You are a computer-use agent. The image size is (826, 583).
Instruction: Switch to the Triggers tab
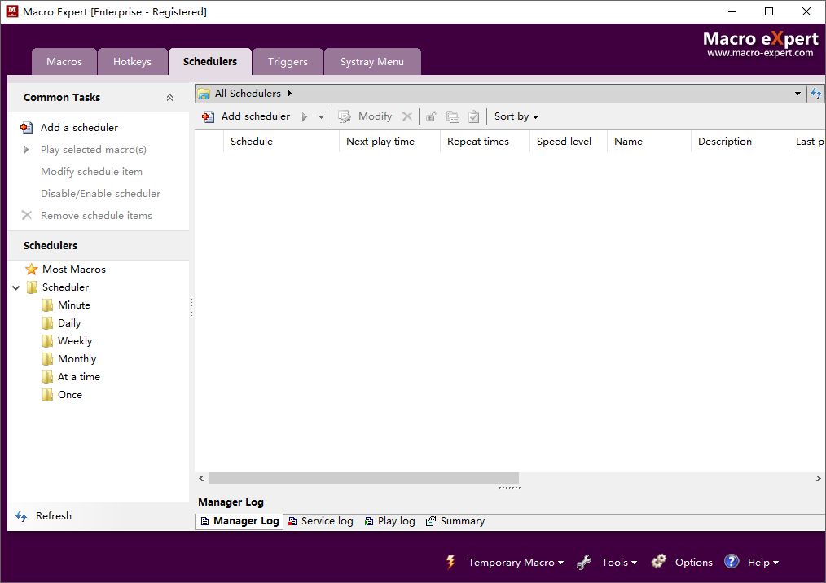point(288,62)
